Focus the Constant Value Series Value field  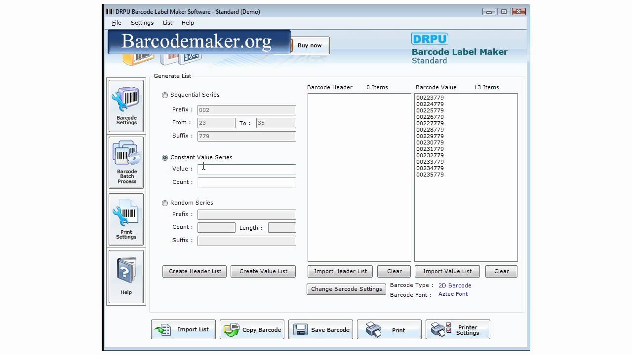click(x=247, y=169)
